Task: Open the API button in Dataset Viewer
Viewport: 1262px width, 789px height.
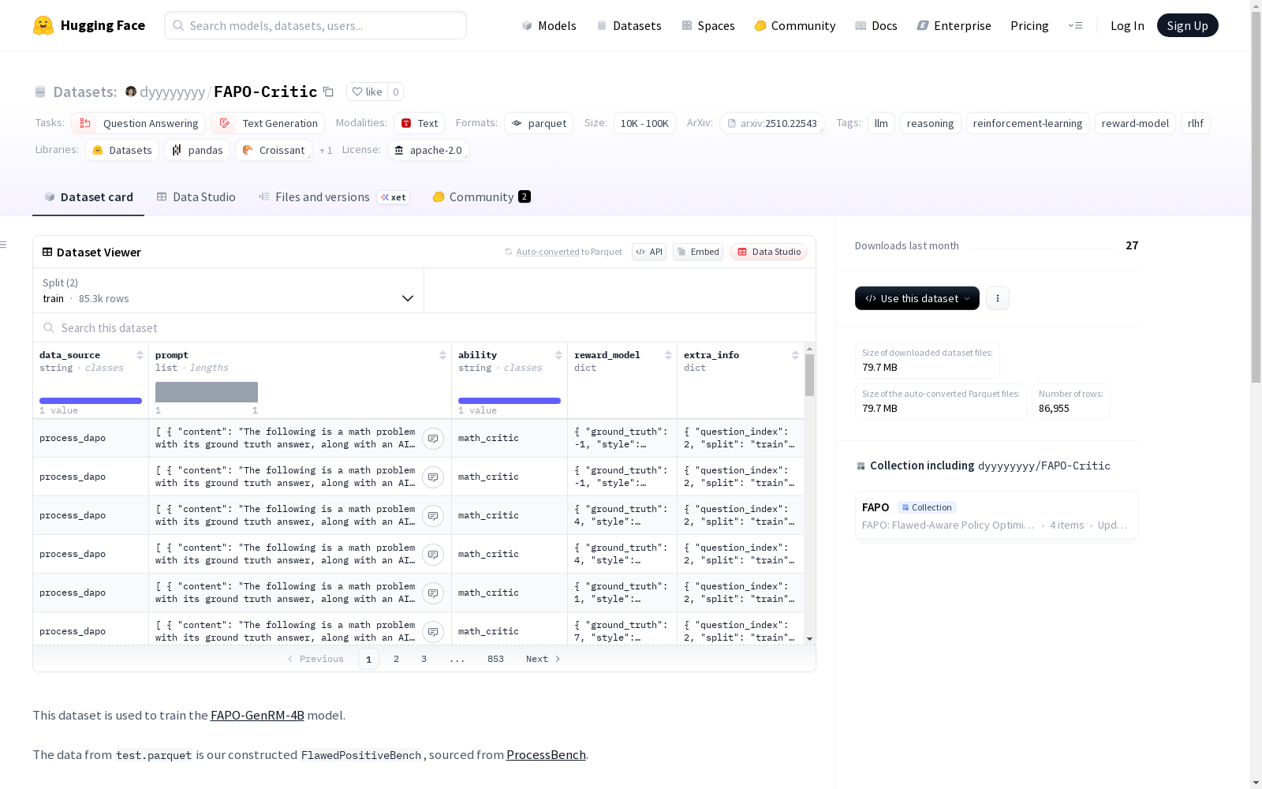Action: coord(649,252)
